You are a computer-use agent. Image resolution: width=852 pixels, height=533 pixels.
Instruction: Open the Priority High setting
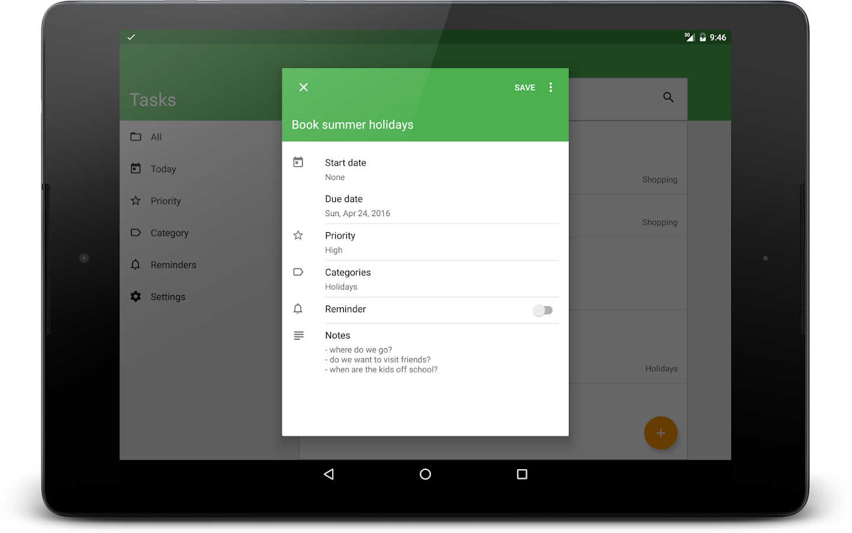pyautogui.click(x=442, y=242)
